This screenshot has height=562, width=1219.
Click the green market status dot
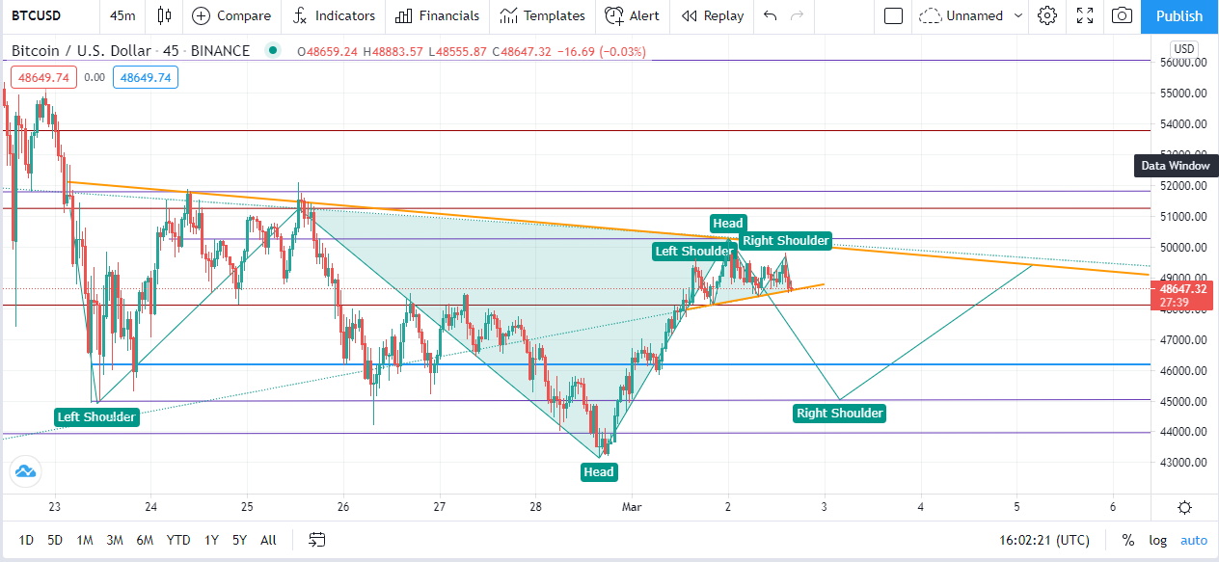[x=273, y=50]
